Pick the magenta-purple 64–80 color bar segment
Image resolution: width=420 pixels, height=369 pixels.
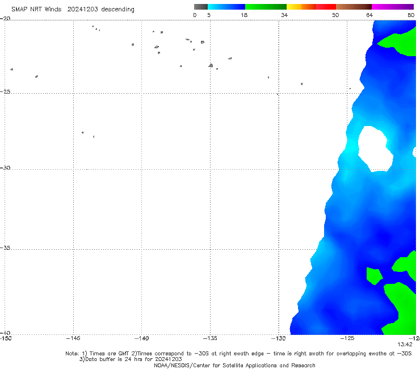coord(393,7)
